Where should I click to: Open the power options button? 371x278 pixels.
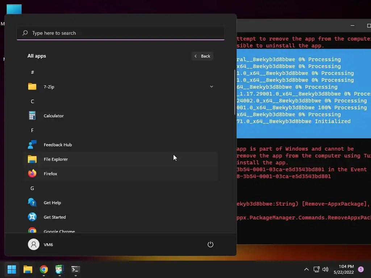tap(210, 244)
